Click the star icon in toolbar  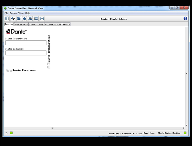[x=24, y=19]
